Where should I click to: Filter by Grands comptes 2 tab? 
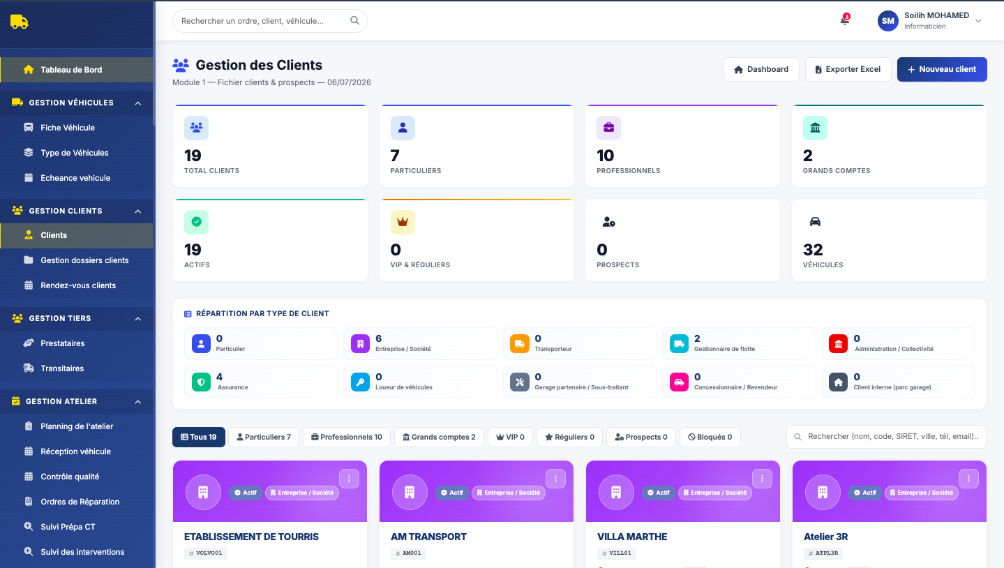click(x=439, y=438)
